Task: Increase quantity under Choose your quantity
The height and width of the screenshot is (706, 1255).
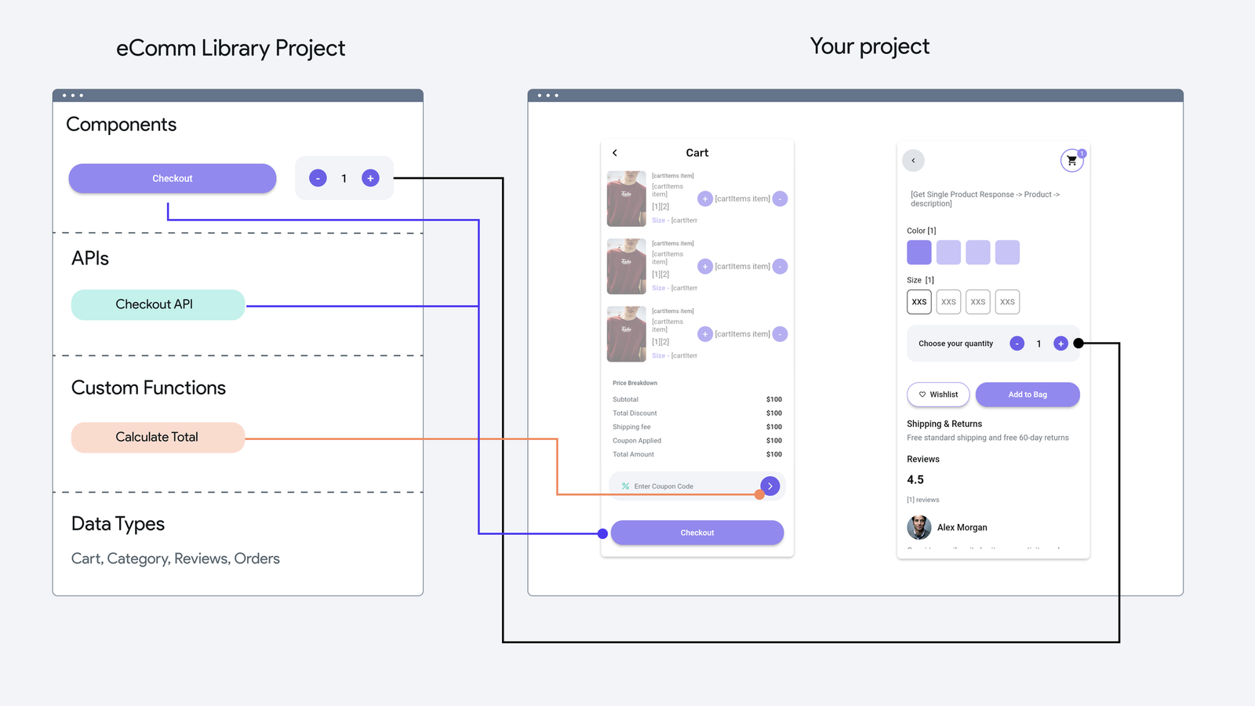Action: coord(1060,343)
